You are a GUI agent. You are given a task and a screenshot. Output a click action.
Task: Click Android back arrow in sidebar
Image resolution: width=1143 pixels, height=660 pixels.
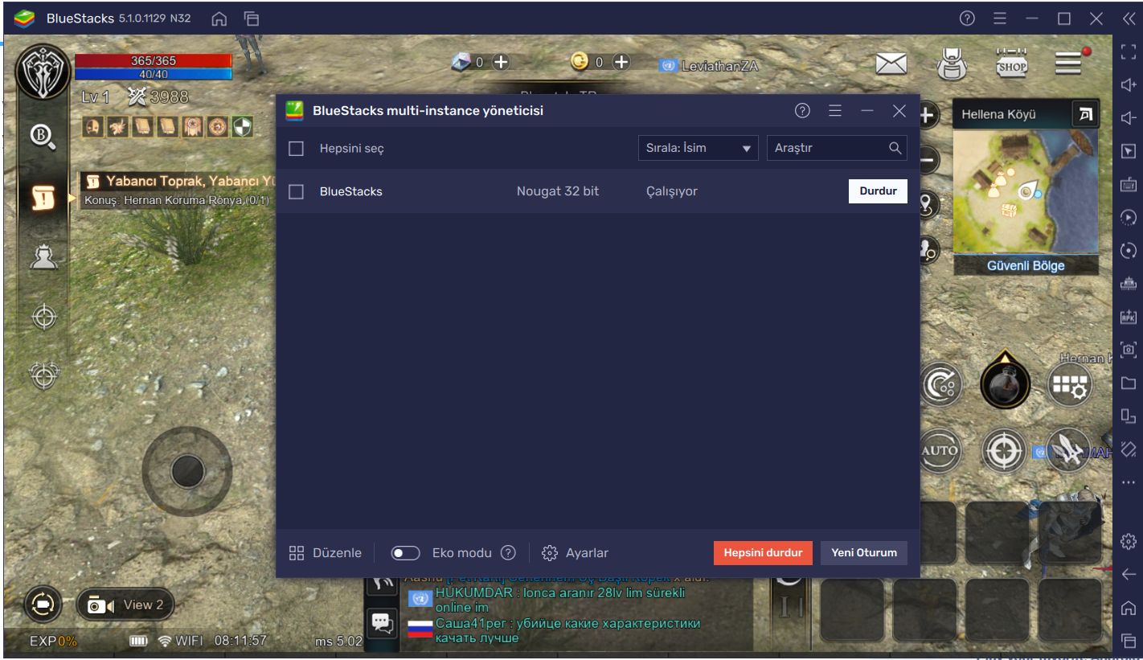pyautogui.click(x=1128, y=574)
